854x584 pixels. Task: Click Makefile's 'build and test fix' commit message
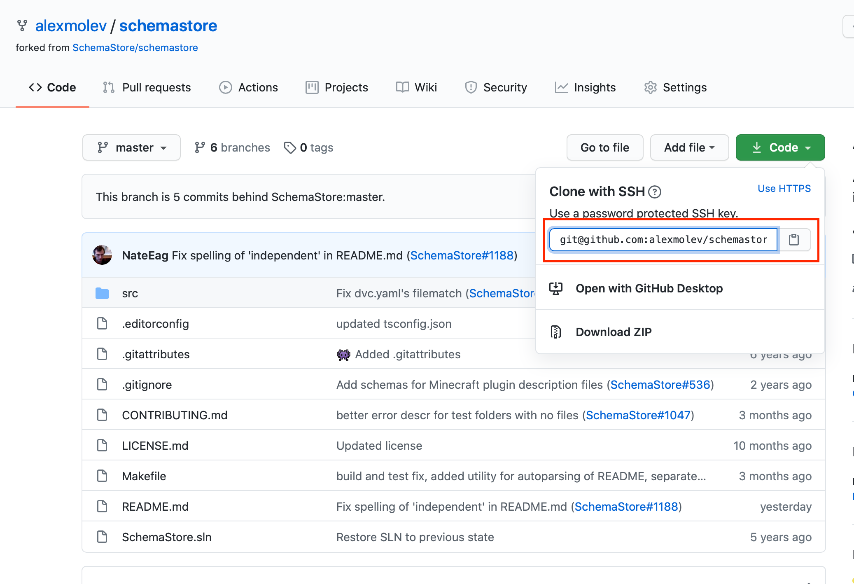pos(521,476)
